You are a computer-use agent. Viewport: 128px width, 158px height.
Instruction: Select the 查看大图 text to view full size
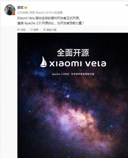click(51, 30)
